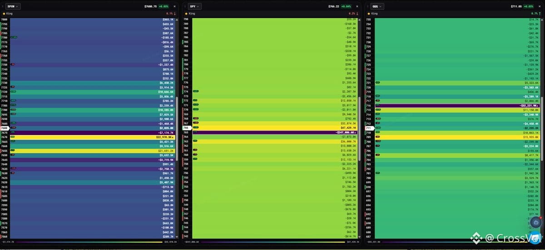Select strike 735 in QQQ
This screenshot has width=545, height=250.
coord(368,20)
